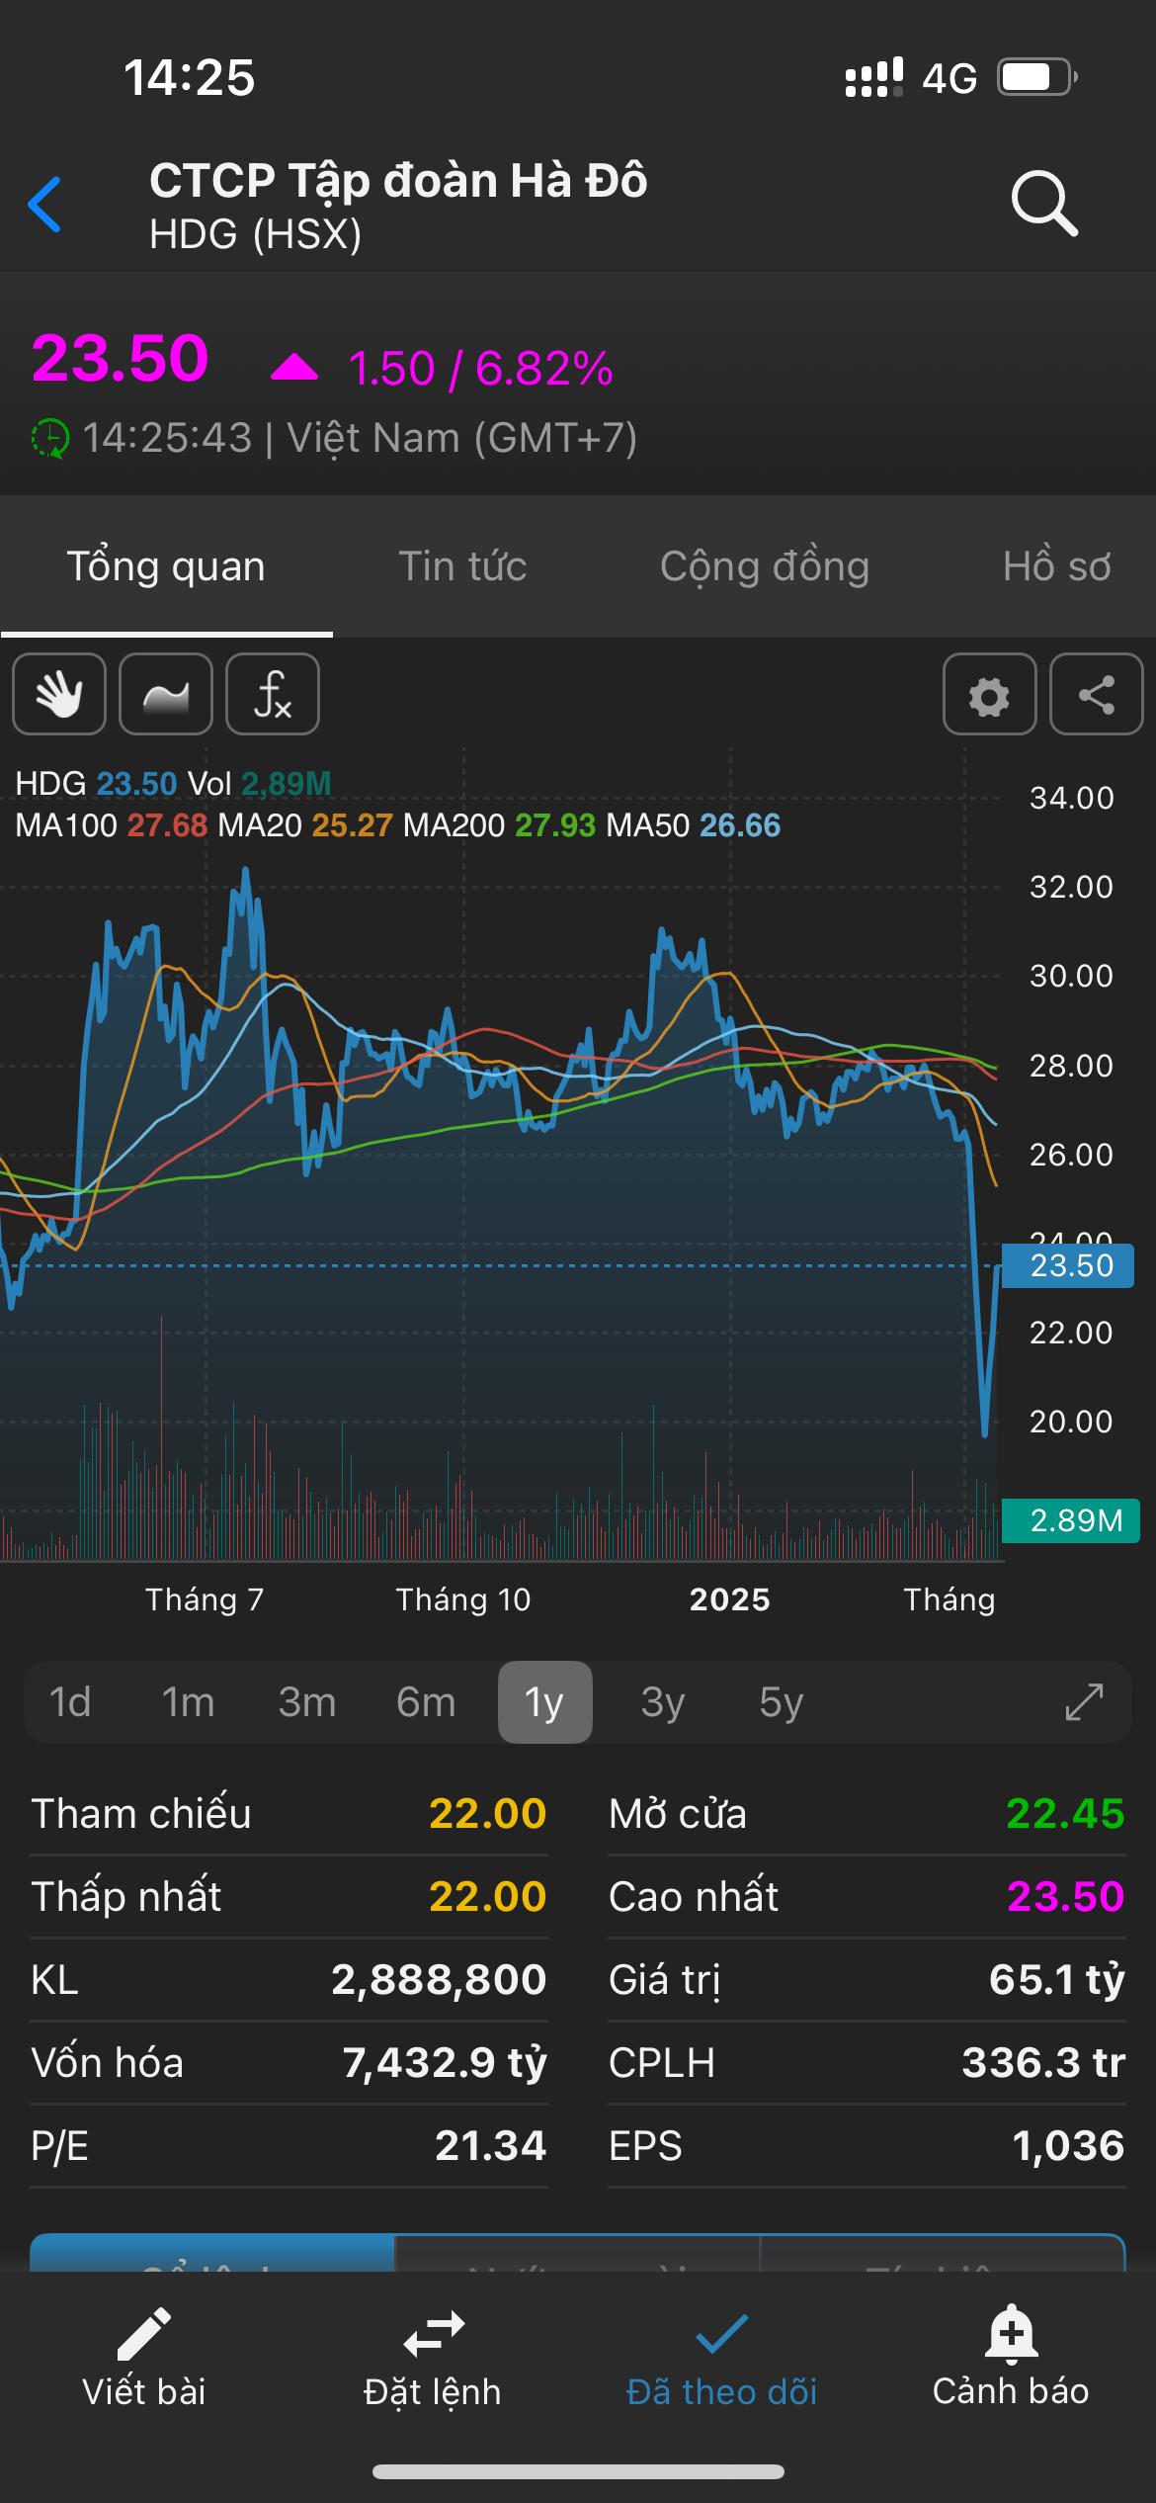1156x2503 pixels.
Task: Open chart settings gear
Action: coord(989,694)
